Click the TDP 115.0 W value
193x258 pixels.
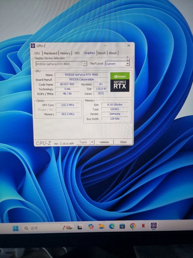tap(101, 89)
